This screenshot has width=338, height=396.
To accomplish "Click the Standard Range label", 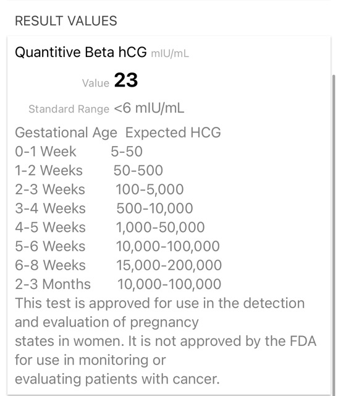I will 69,109.
